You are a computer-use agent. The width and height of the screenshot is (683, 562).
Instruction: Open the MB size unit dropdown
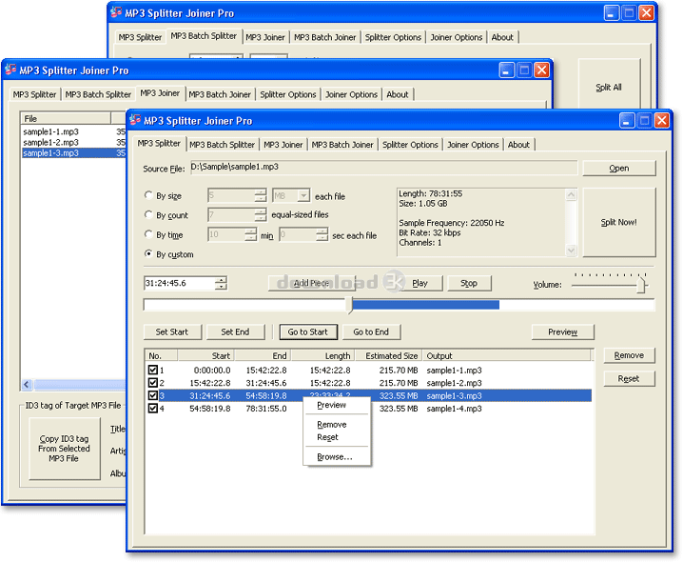(x=303, y=195)
